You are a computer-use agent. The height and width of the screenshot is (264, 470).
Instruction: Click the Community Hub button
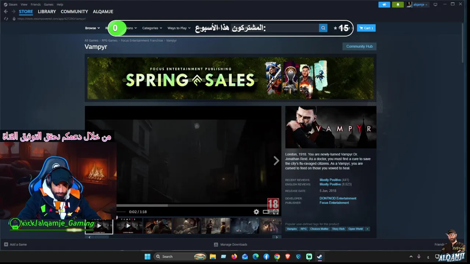(359, 46)
